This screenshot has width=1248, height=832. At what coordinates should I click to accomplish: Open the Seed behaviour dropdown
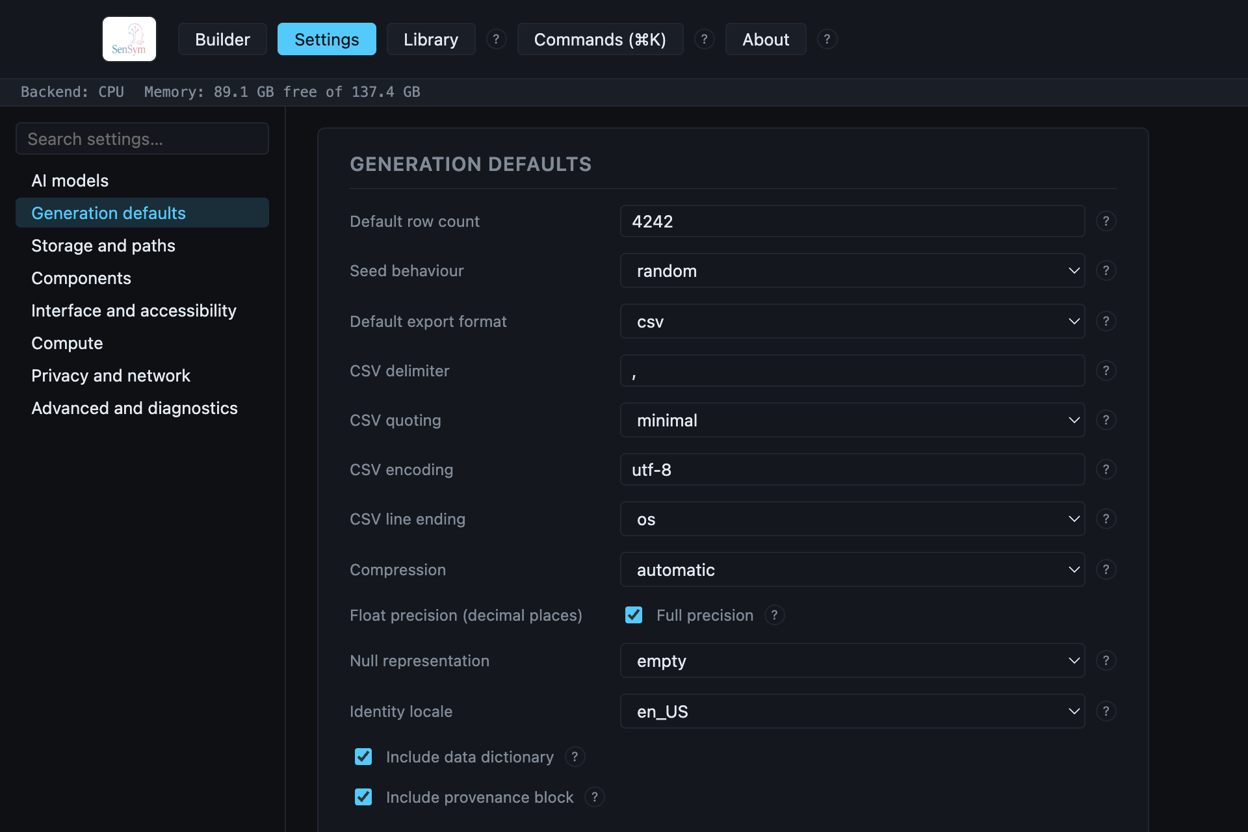(852, 270)
